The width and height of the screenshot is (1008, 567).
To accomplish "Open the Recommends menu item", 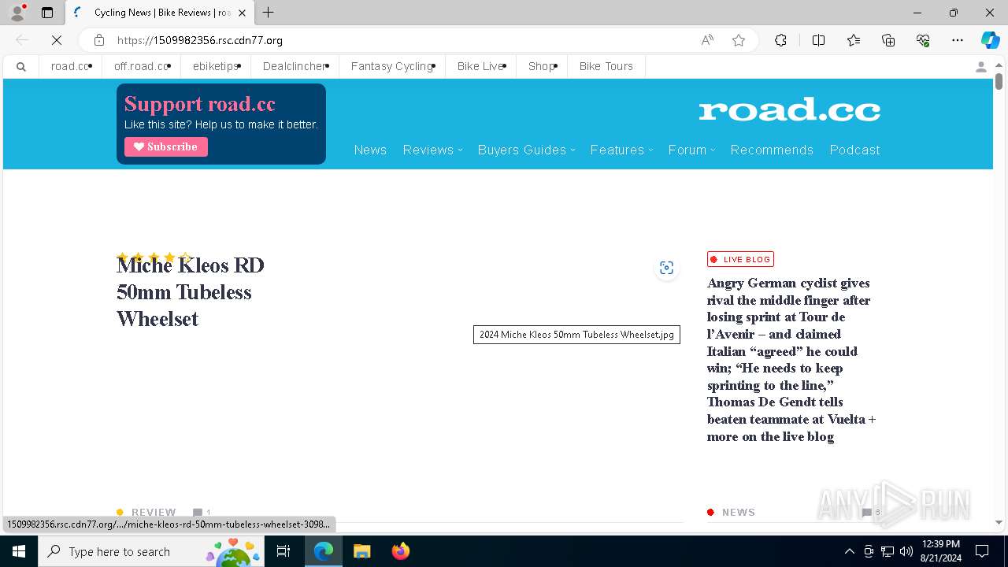I will click(x=772, y=150).
